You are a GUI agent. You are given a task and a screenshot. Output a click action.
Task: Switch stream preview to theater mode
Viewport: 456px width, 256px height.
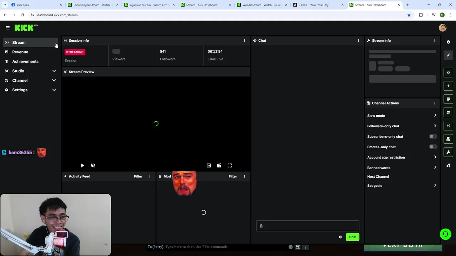click(x=219, y=165)
